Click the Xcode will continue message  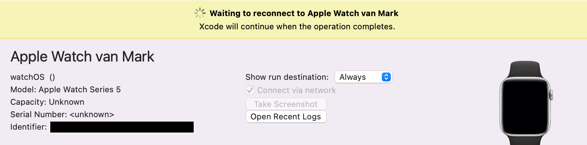(297, 26)
